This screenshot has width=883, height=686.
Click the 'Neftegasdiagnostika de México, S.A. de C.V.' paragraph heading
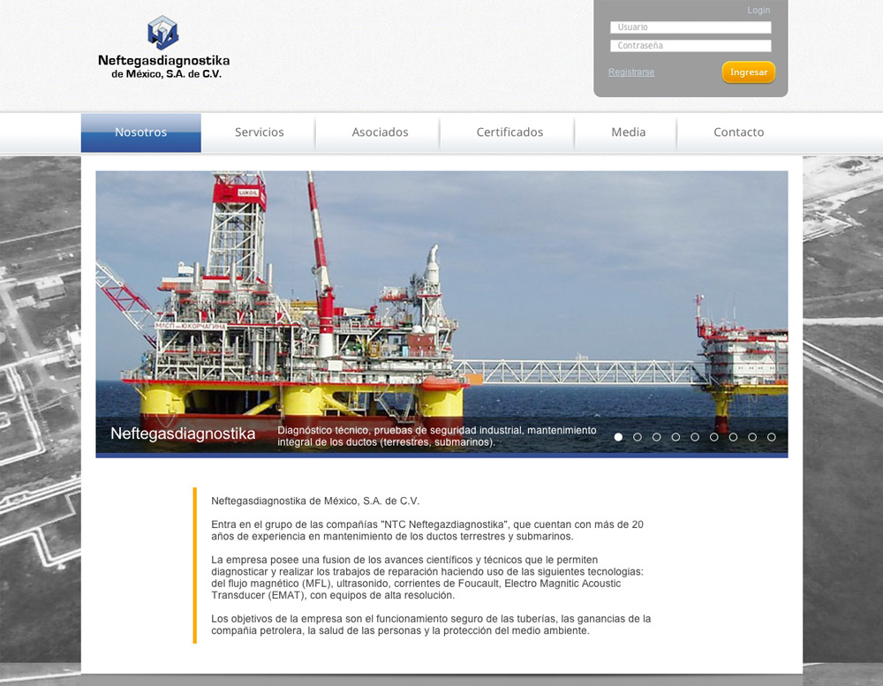(315, 501)
